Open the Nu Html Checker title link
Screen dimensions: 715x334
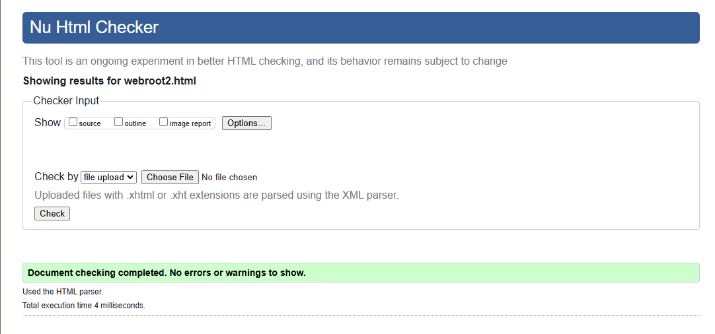(94, 27)
